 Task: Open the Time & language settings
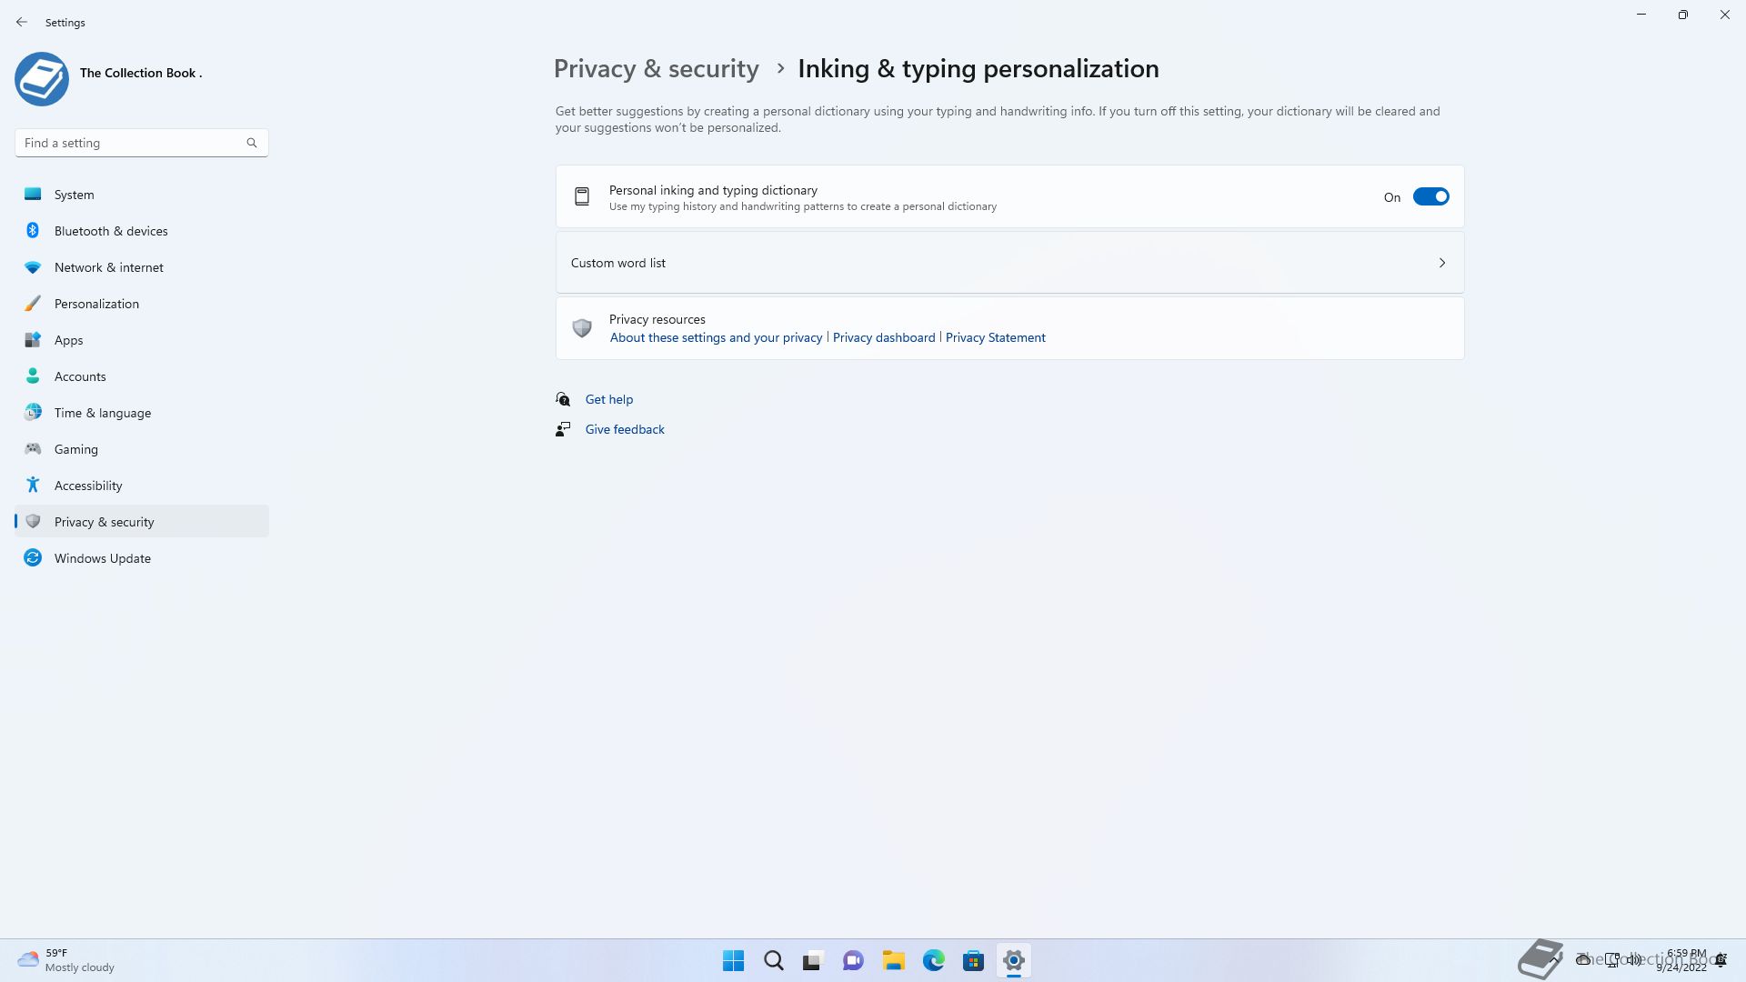point(102,413)
